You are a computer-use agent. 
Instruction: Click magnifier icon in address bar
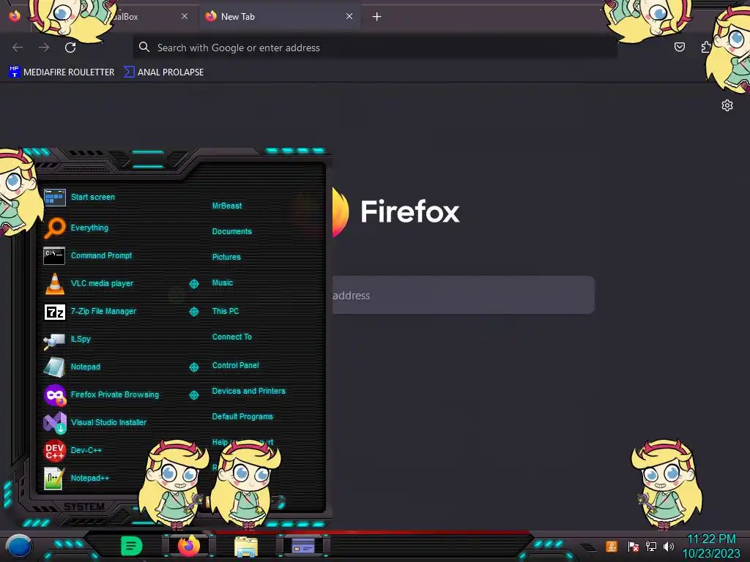pyautogui.click(x=144, y=48)
